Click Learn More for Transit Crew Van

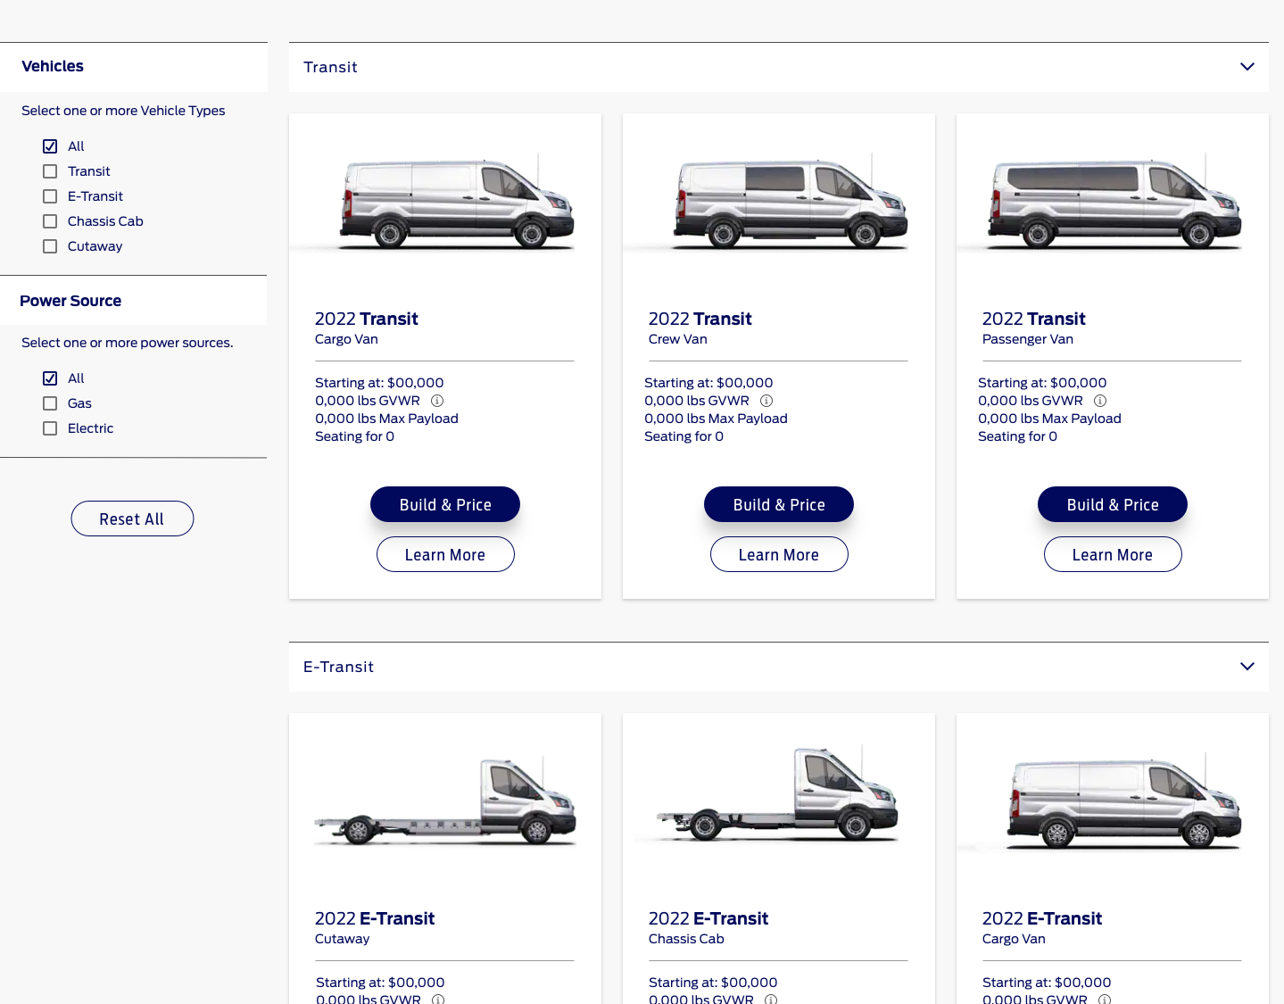[779, 554]
